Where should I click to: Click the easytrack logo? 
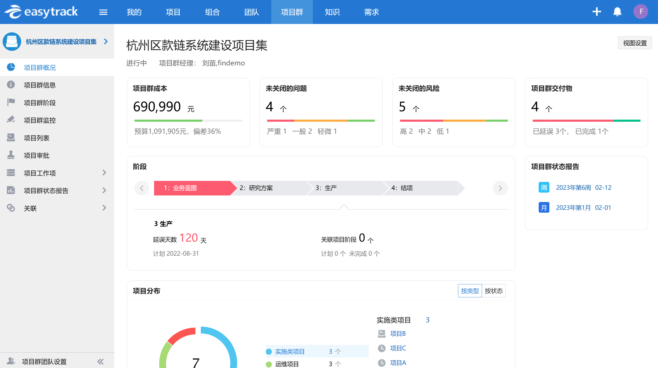(41, 12)
